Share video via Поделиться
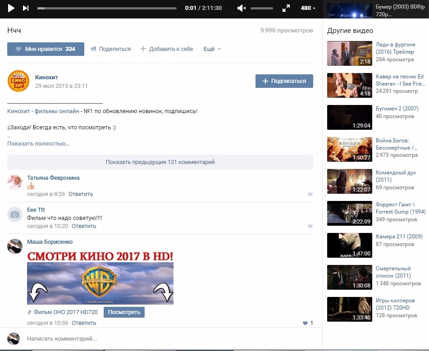429x351 pixels. [110, 49]
